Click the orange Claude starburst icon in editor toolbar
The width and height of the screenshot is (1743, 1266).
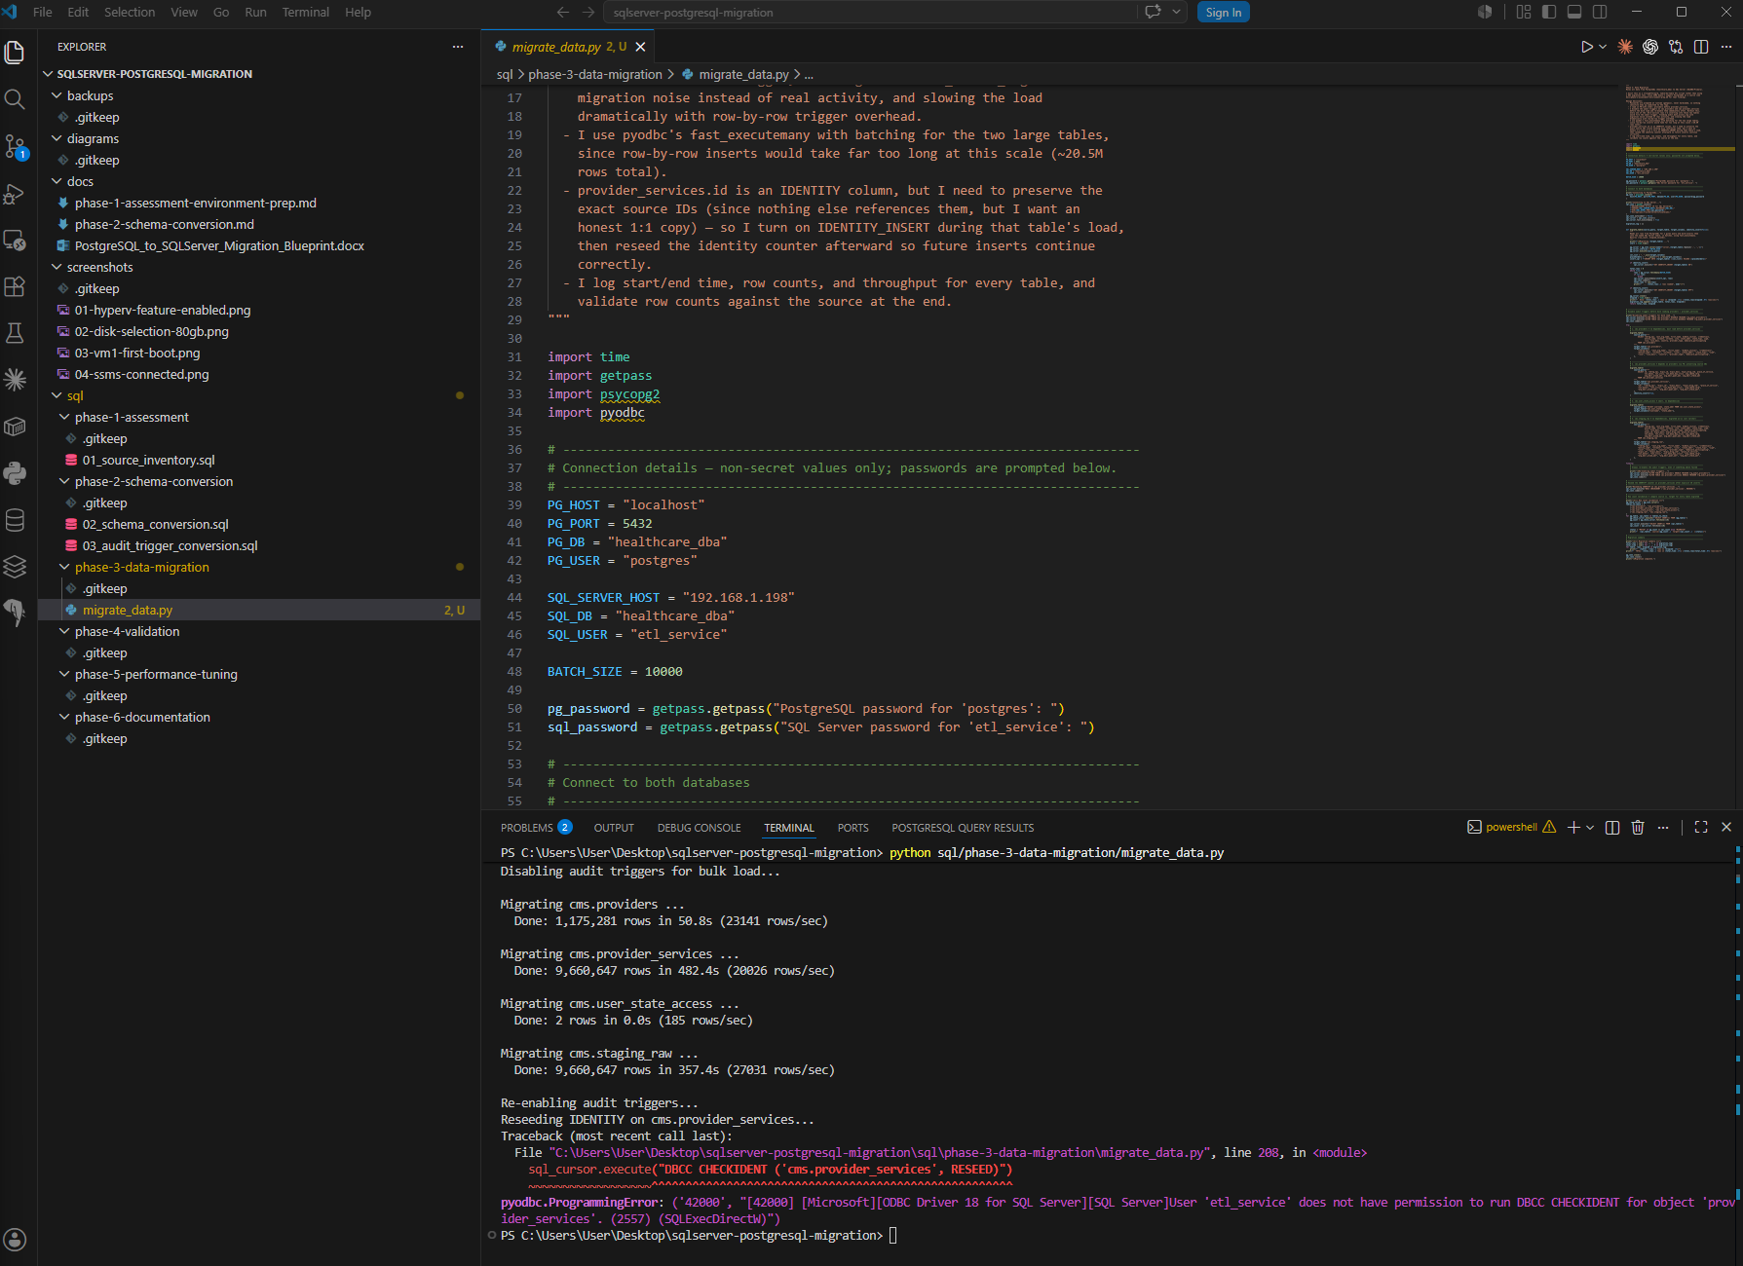(1625, 47)
